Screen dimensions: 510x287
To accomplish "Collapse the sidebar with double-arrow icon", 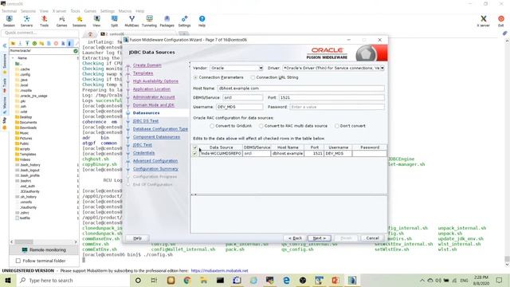I will (5, 46).
